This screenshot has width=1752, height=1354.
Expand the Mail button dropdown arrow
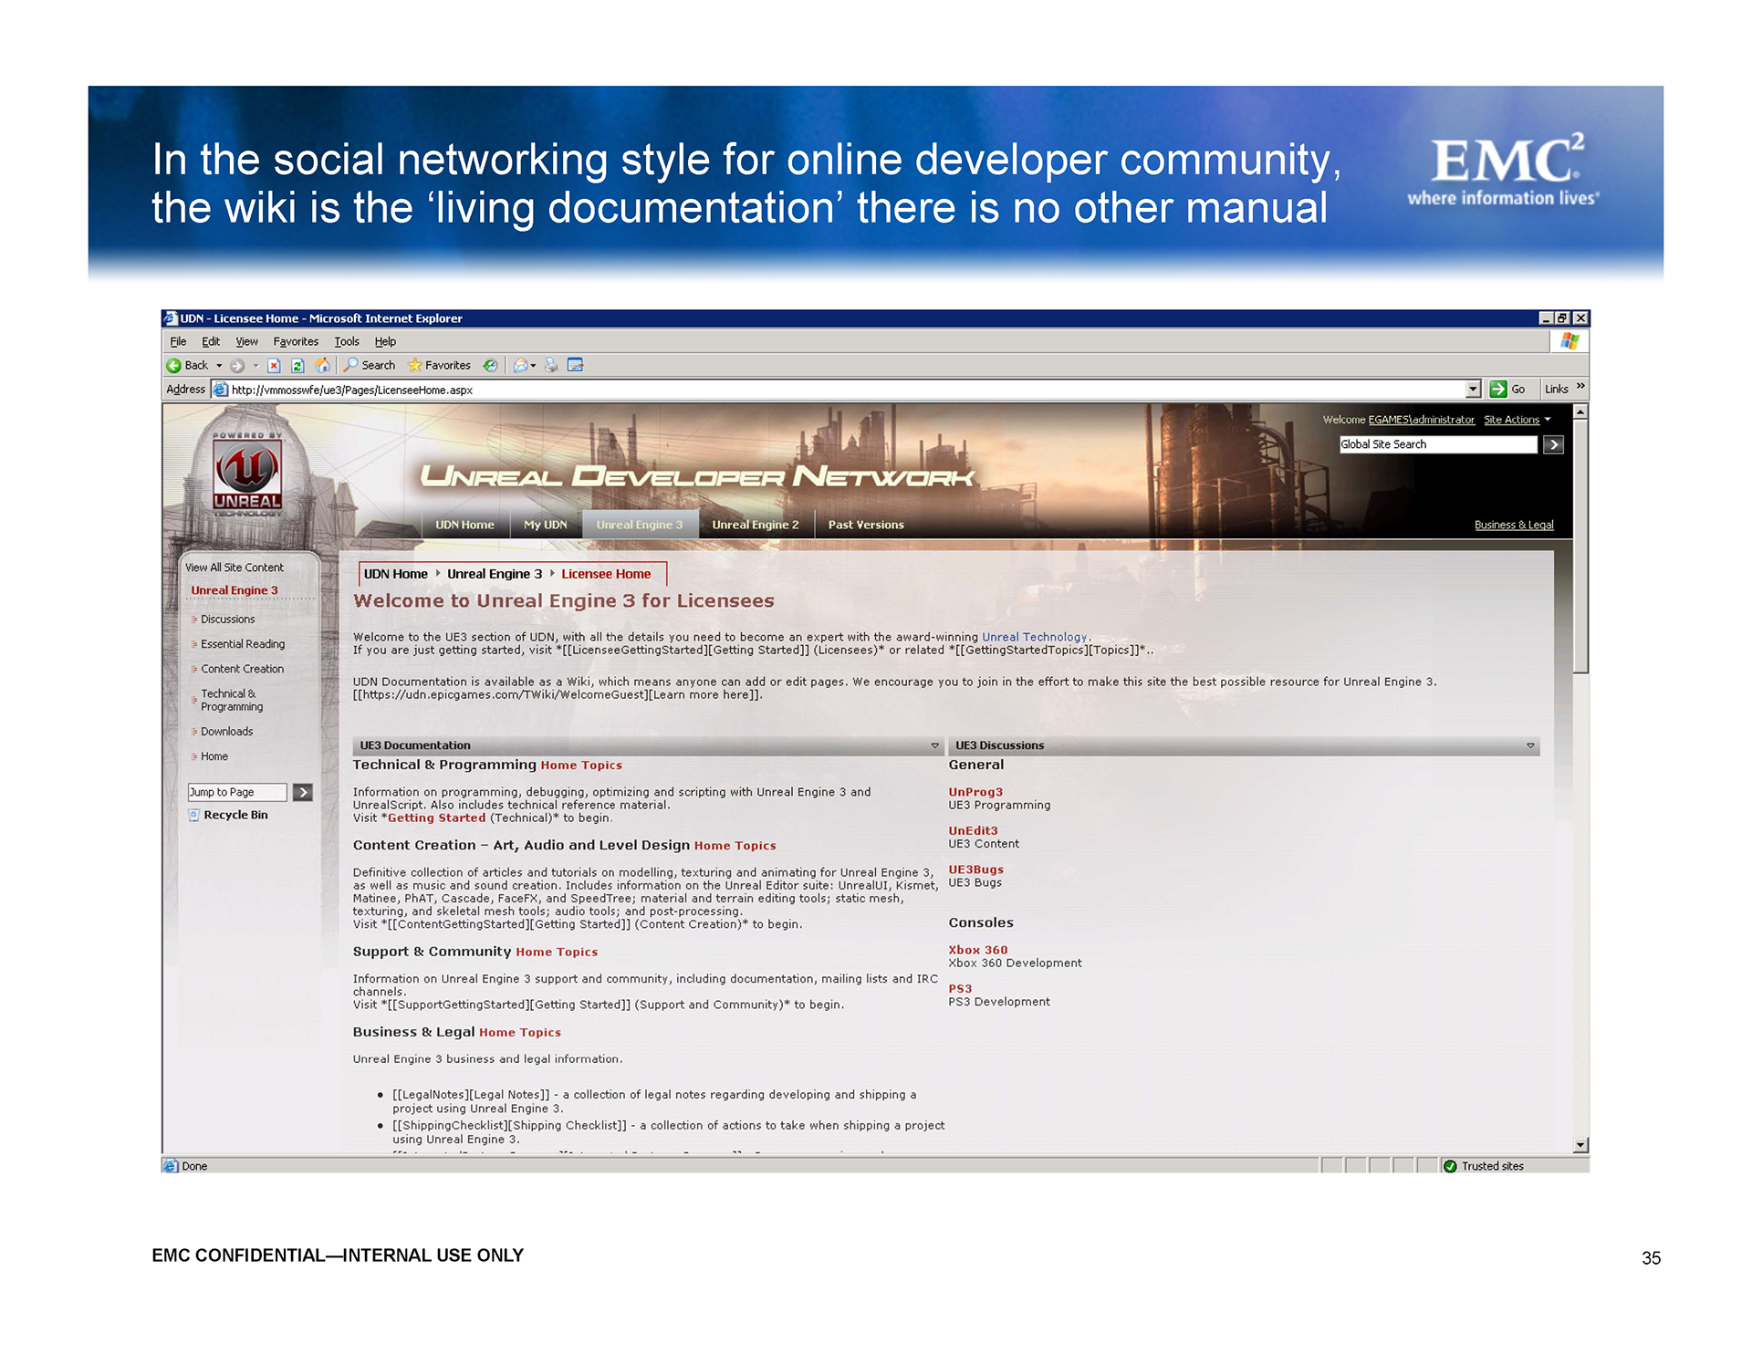[533, 365]
